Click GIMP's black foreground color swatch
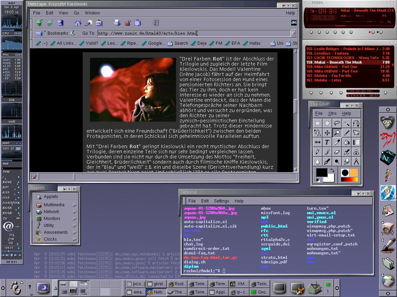This screenshot has height=297, width=397. tap(322, 173)
